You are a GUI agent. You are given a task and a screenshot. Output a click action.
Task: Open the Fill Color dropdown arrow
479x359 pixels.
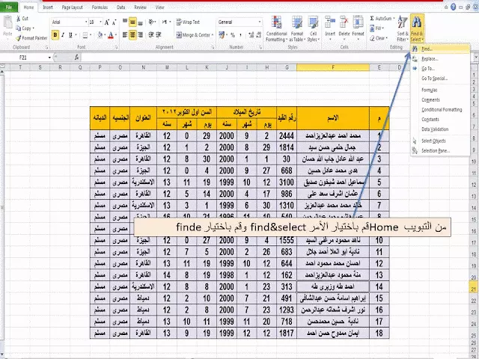pos(105,35)
